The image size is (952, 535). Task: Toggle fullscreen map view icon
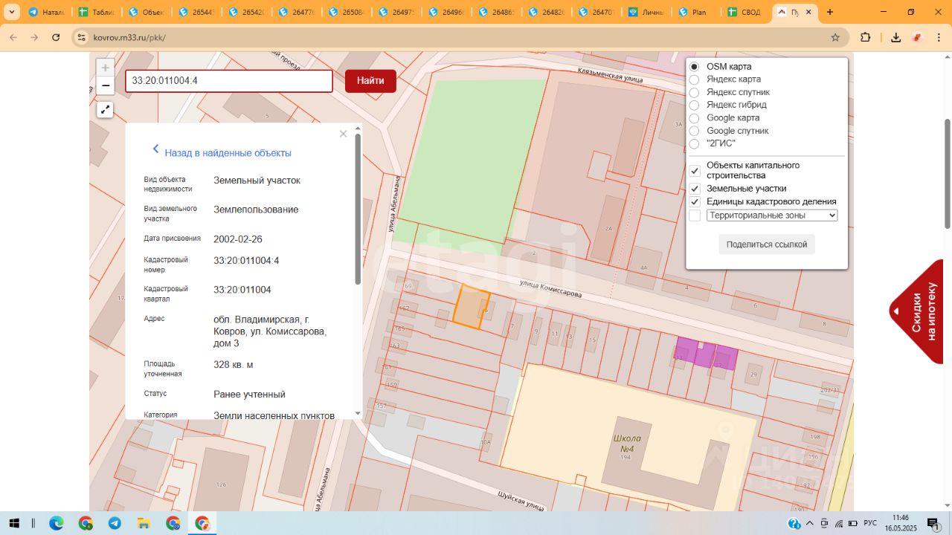[x=106, y=110]
